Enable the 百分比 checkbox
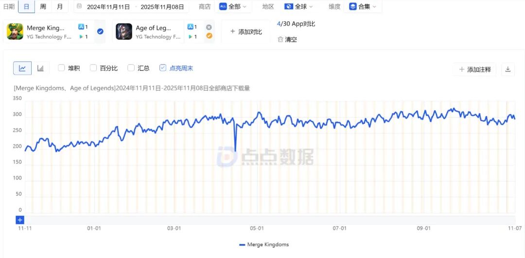Image resolution: width=525 pixels, height=258 pixels. [x=93, y=68]
